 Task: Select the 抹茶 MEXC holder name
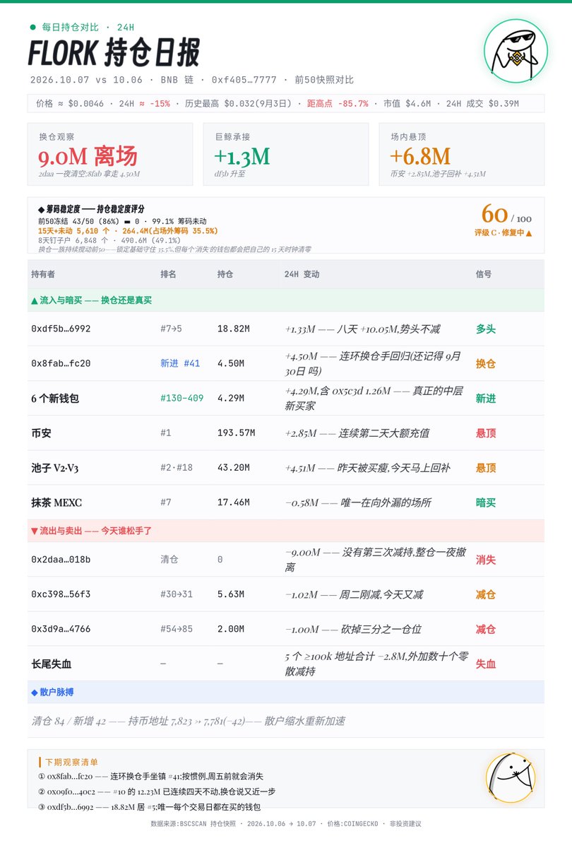pyautogui.click(x=56, y=502)
